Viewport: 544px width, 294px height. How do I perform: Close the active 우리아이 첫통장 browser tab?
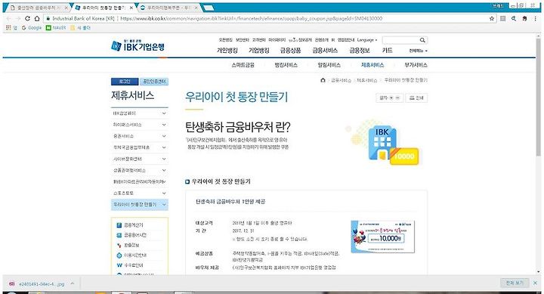[x=131, y=8]
